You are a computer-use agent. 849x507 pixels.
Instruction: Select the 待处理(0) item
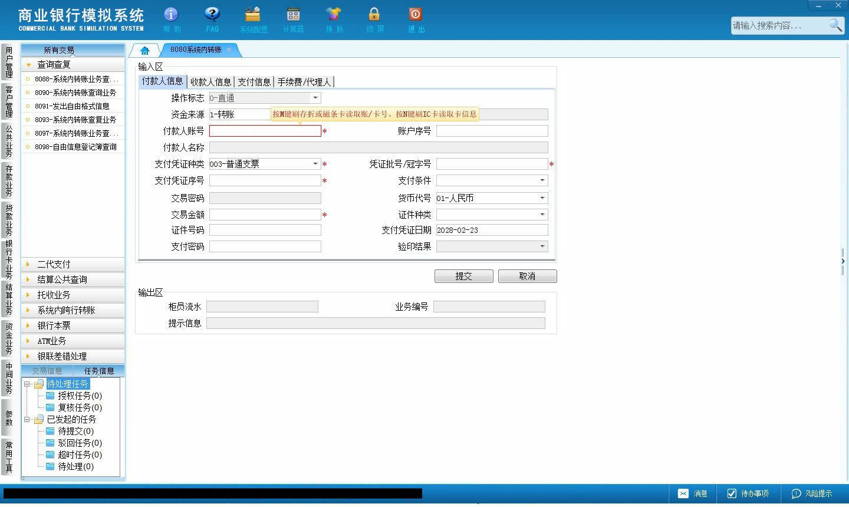(75, 466)
